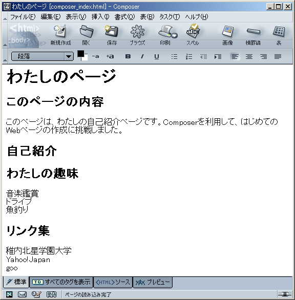Insert a table with 表 icon
295x300 pixels.
pyautogui.click(x=279, y=35)
